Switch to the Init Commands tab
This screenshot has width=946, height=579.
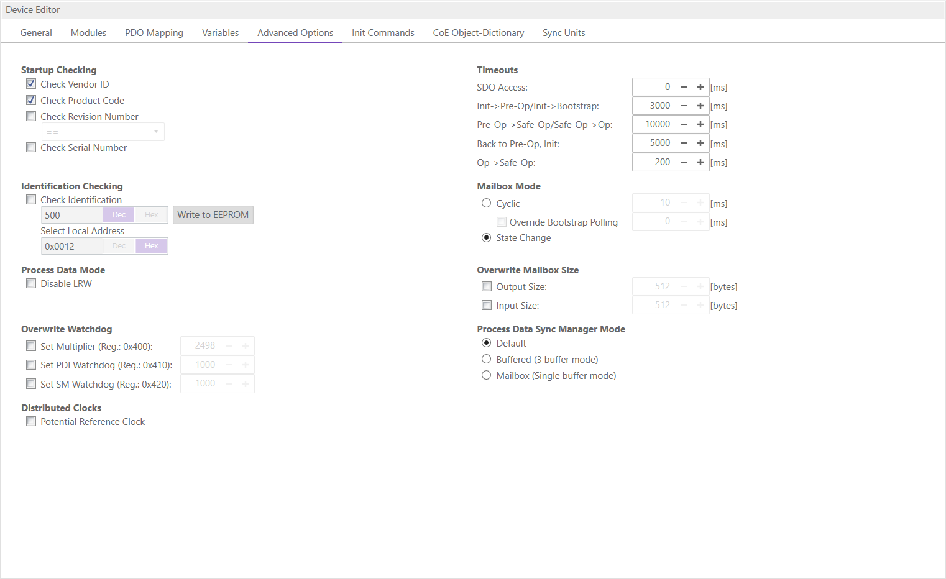point(383,32)
